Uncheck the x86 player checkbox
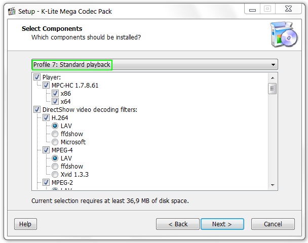 55,93
